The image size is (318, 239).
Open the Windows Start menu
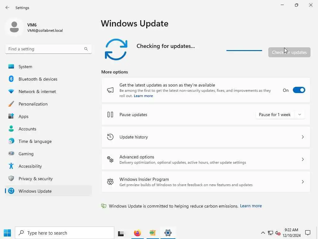pos(7,233)
